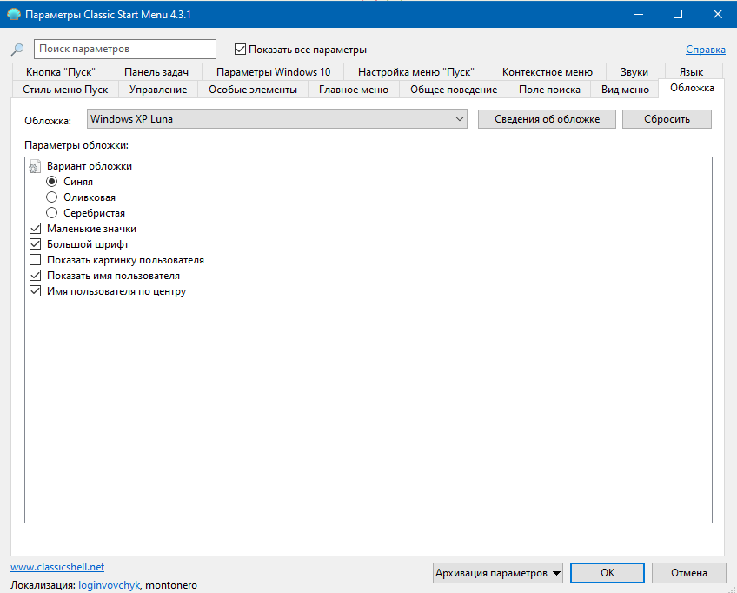Select the 'Серебристая' radio option
The image size is (737, 593).
click(x=52, y=213)
